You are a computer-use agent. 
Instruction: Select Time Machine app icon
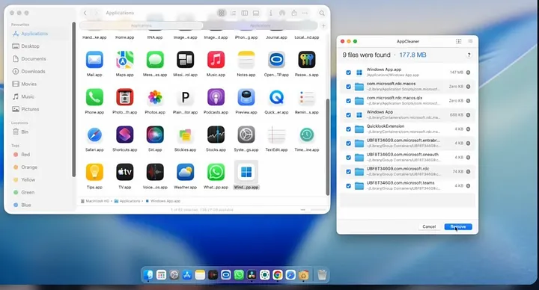pos(307,135)
